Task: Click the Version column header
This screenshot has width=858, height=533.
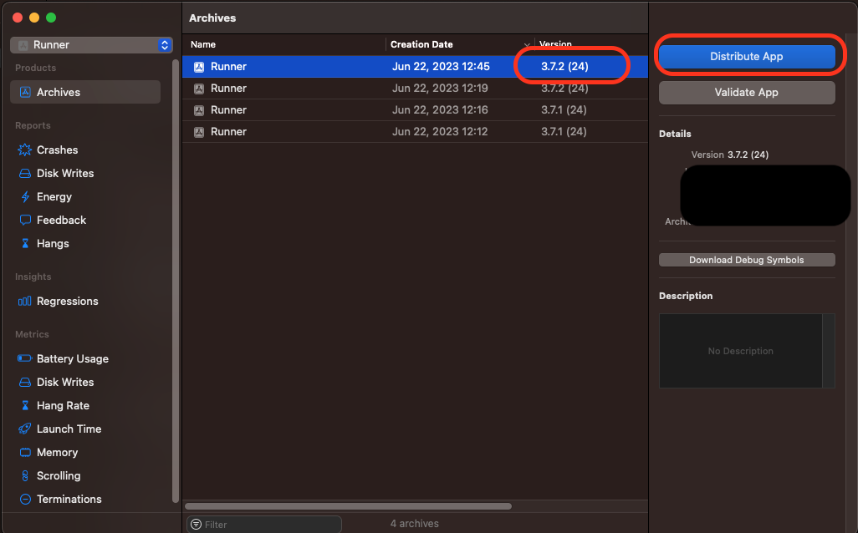Action: click(x=555, y=44)
